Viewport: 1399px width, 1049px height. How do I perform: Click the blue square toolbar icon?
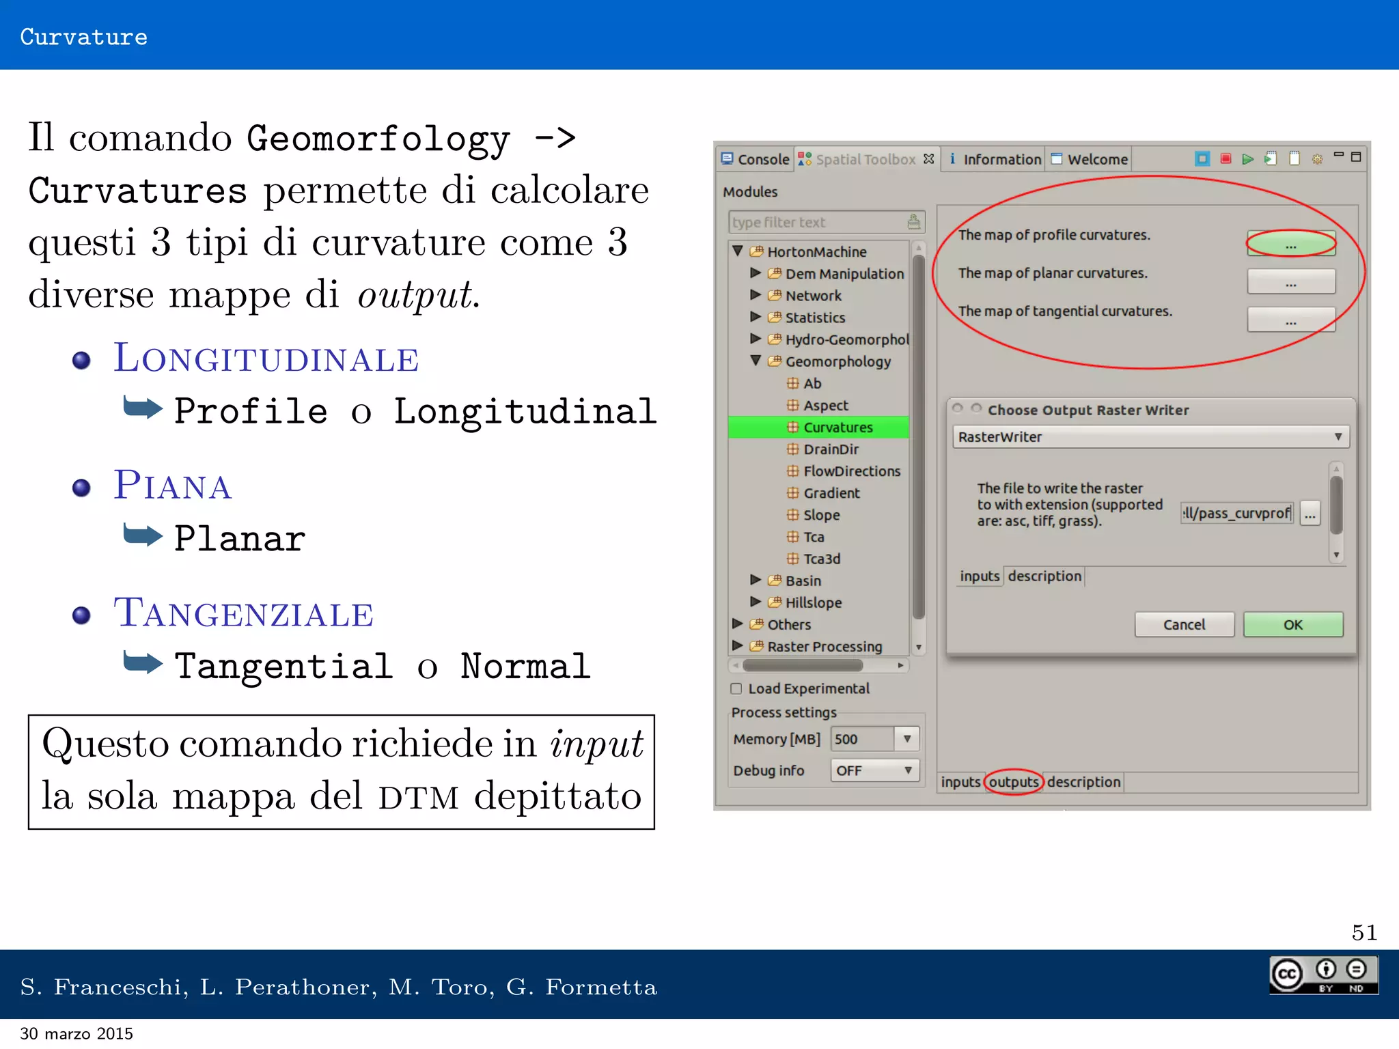(1202, 158)
